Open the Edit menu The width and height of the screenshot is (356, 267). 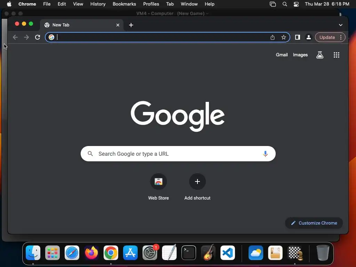62,4
